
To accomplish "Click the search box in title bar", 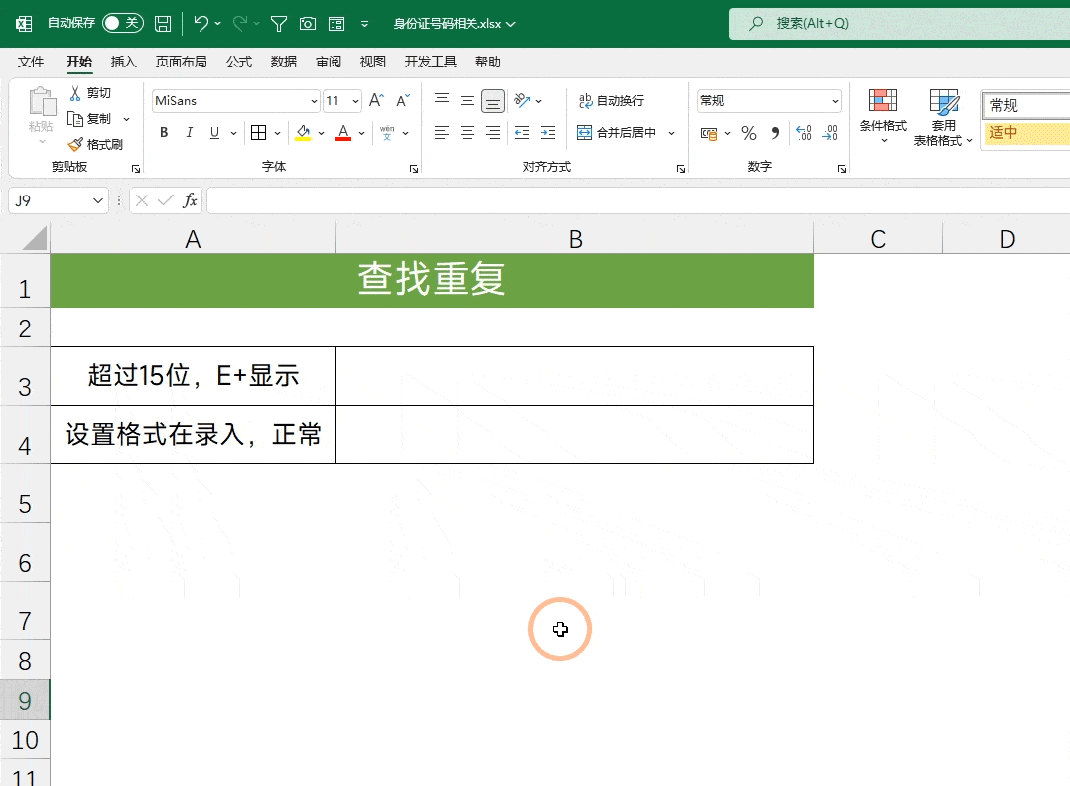I will [x=893, y=23].
